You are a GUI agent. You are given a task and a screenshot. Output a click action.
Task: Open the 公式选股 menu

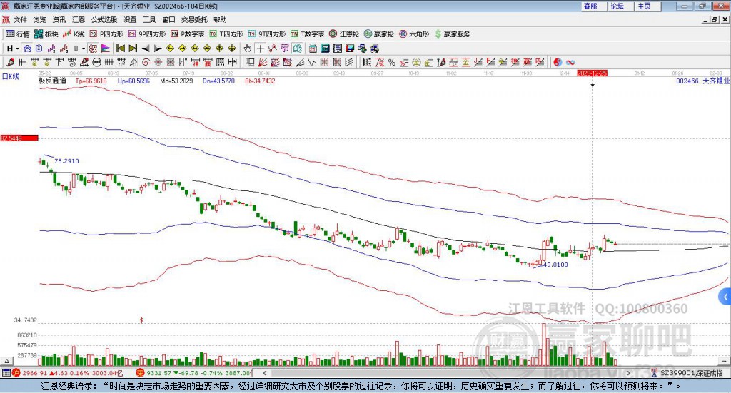pos(104,20)
